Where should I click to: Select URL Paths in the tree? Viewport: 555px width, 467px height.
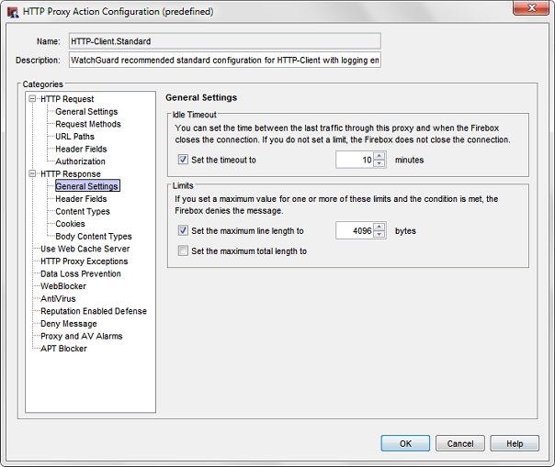74,137
